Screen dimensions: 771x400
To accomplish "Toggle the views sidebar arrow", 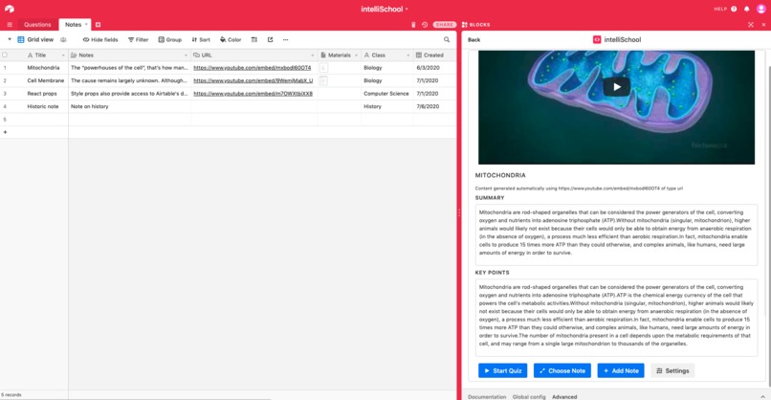I will 10,39.
